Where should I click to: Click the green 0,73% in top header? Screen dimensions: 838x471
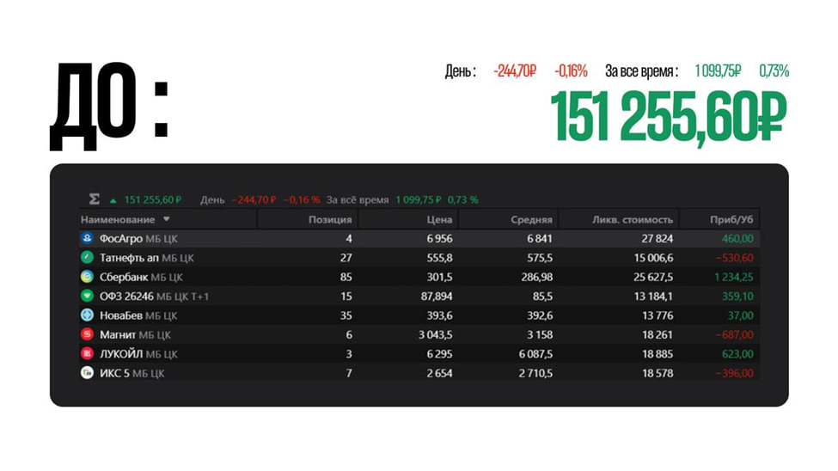774,70
